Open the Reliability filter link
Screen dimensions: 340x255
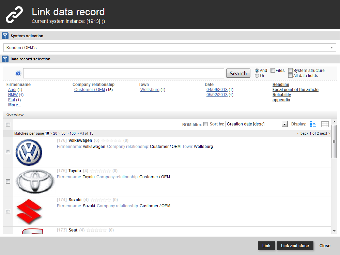pyautogui.click(x=282, y=95)
